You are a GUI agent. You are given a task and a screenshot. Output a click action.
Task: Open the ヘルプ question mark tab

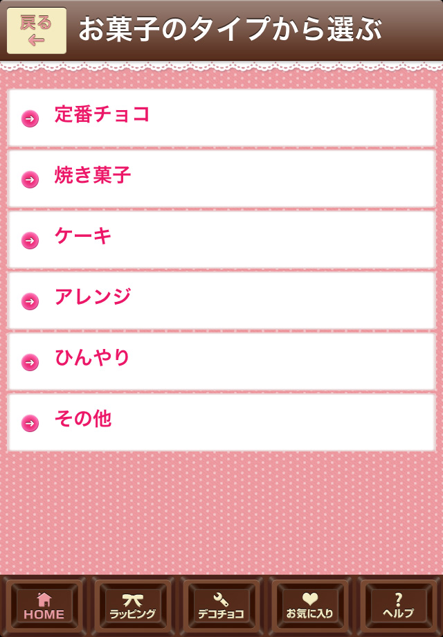[x=398, y=606]
